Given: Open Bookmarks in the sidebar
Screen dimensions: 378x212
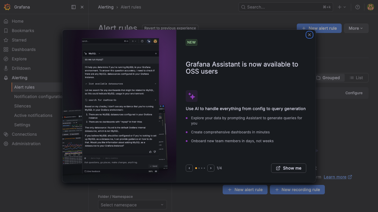Looking at the screenshot, I should [23, 31].
